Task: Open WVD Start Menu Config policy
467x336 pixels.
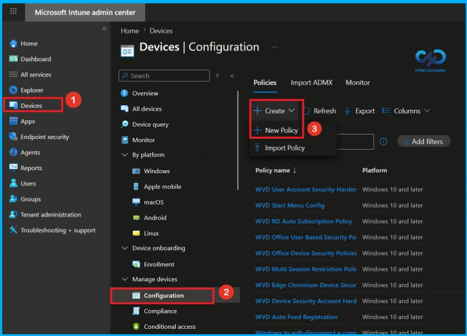Action: tap(290, 205)
